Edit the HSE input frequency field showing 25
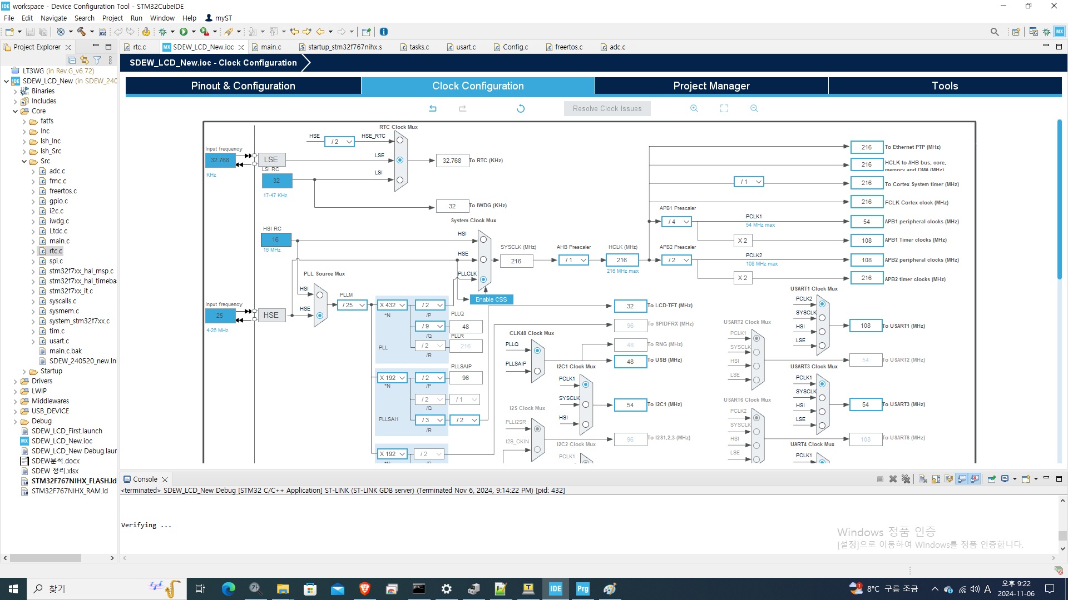The width and height of the screenshot is (1068, 600). coord(220,316)
